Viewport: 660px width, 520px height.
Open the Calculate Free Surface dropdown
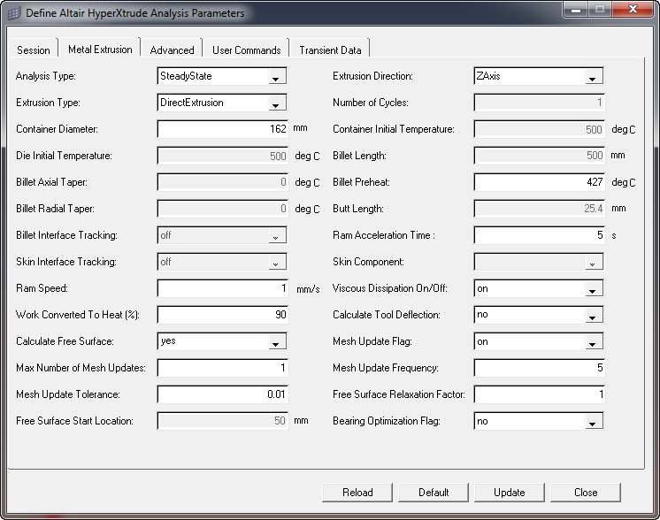276,342
